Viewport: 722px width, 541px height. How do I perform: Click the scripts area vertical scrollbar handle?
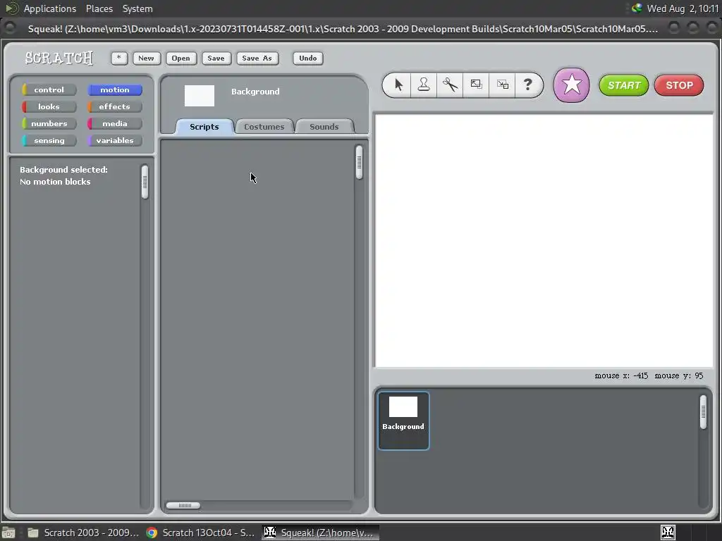359,162
